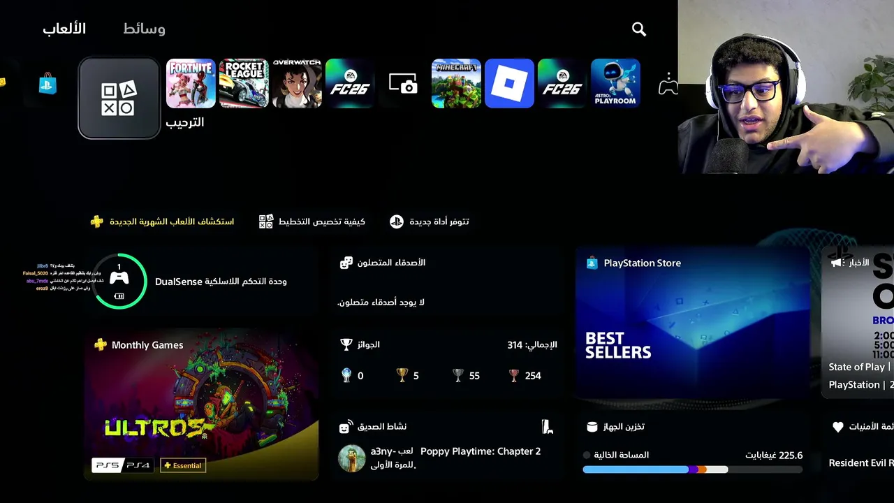The height and width of the screenshot is (503, 894).
Task: Click the free space 225.6 غيغابايت value
Action: [x=774, y=455]
